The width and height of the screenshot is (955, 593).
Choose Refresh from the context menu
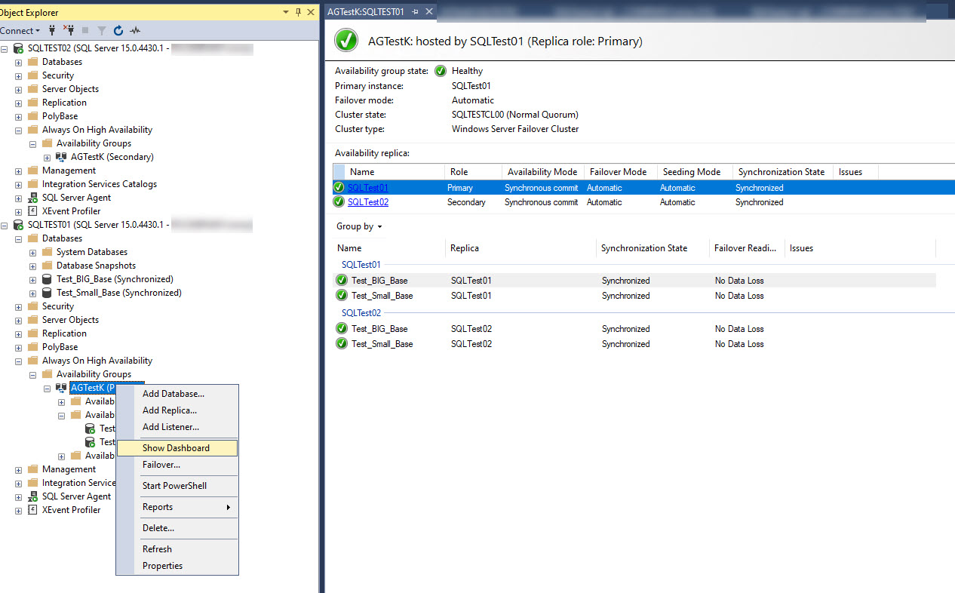point(177,549)
